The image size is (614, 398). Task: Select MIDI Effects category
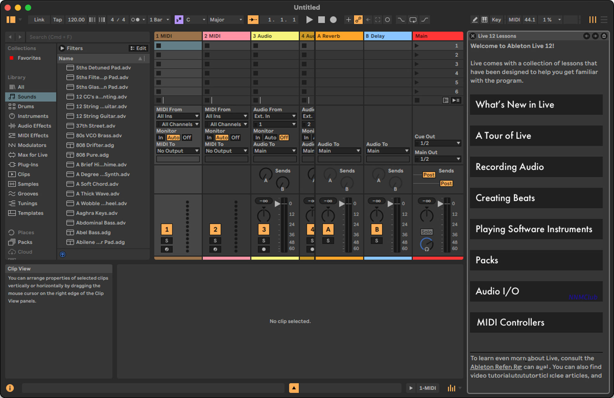click(31, 135)
